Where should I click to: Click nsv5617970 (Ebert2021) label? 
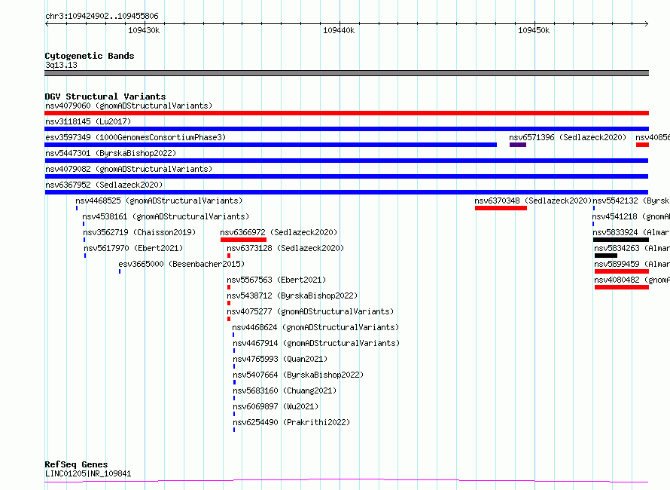pos(133,248)
